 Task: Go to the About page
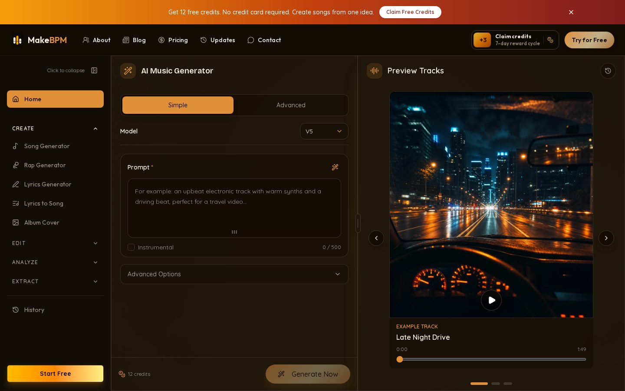pos(96,40)
